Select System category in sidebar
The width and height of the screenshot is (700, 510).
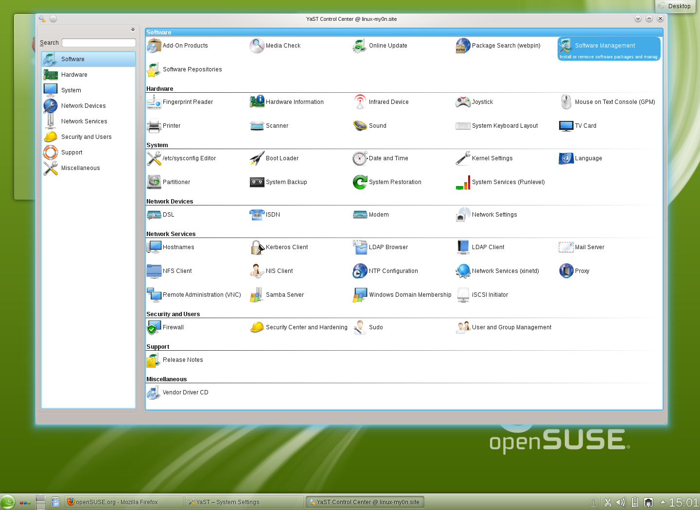[88, 90]
